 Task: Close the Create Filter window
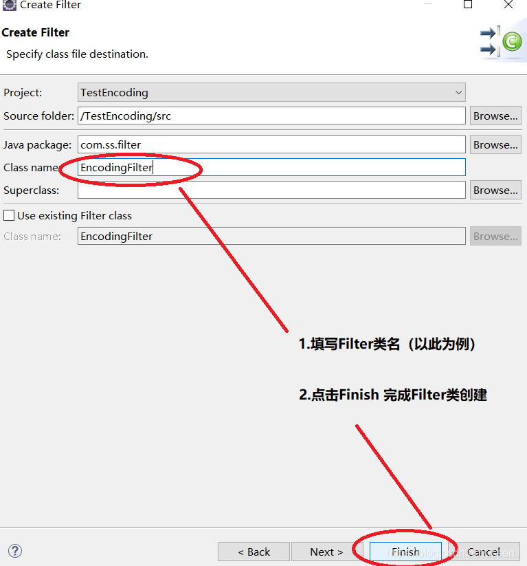[x=508, y=4]
